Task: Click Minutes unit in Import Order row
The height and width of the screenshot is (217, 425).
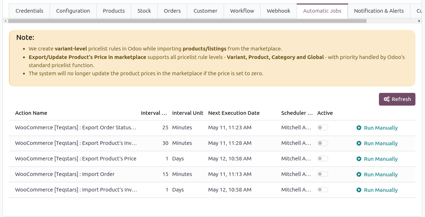Action: coord(182,174)
